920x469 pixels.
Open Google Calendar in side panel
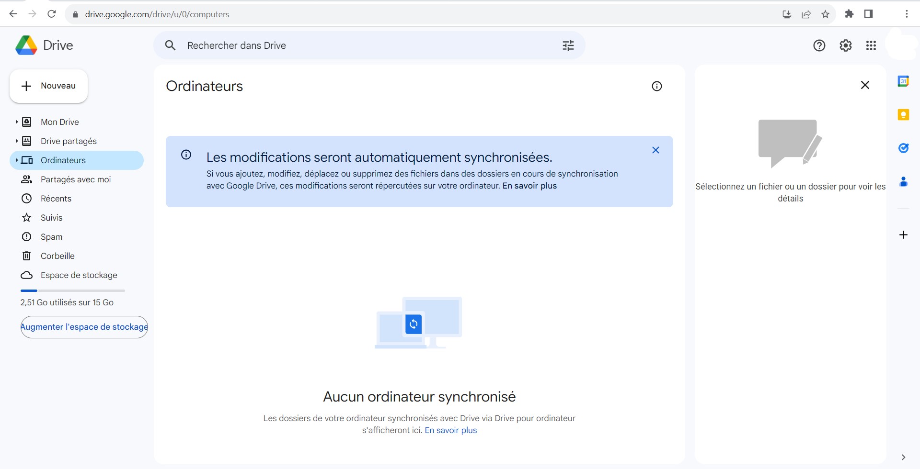click(903, 81)
